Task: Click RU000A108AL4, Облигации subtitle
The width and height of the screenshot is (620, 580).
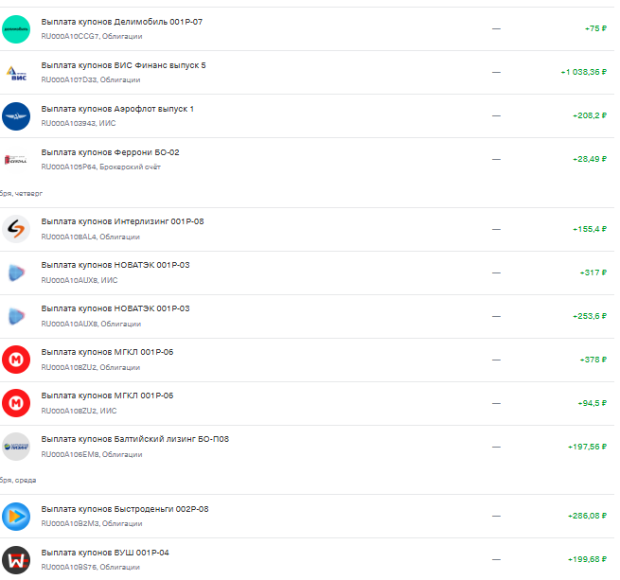Action: [91, 237]
